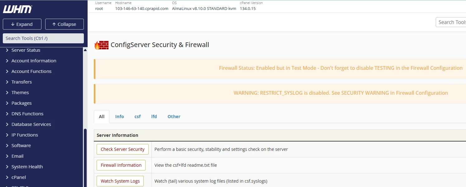Click the Server Information table header
466x187 pixels.
tap(118, 135)
